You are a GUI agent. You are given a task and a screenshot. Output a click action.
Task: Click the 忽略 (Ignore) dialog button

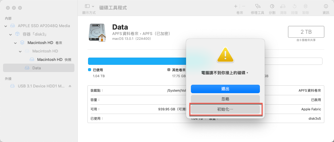point(225,99)
